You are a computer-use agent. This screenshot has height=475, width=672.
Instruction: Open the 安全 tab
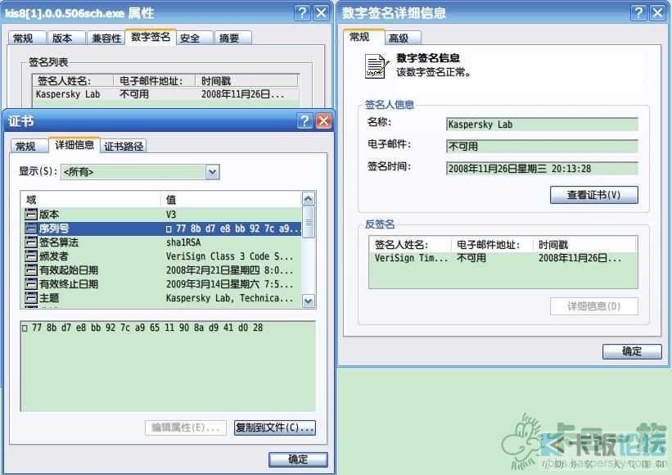(x=195, y=38)
